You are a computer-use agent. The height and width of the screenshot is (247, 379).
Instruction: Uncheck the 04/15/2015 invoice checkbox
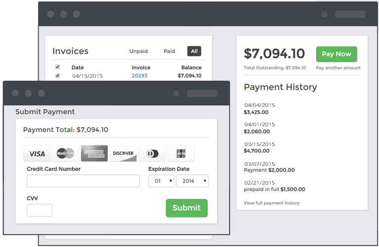57,75
